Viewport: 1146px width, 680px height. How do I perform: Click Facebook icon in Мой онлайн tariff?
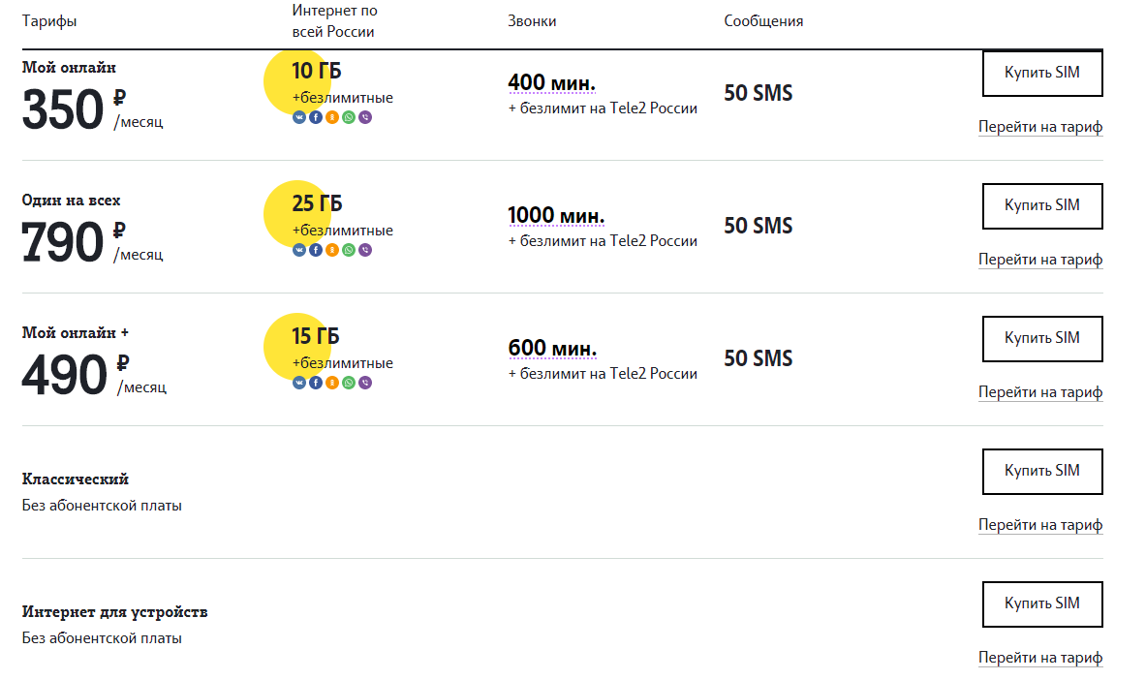[316, 117]
